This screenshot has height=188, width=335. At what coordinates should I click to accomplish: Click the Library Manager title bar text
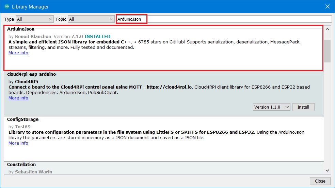(x=30, y=7)
